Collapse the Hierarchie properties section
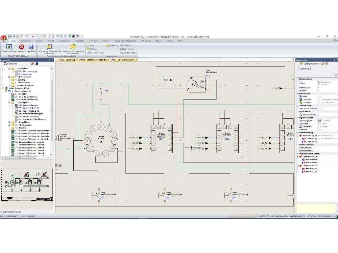The width and height of the screenshot is (338, 253). click(x=298, y=93)
